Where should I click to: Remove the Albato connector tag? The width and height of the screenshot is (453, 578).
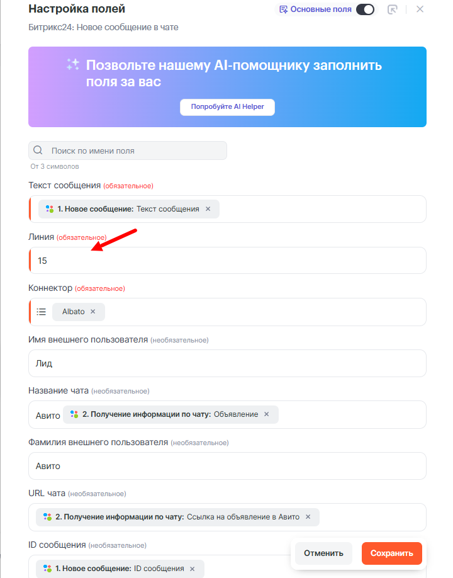93,312
